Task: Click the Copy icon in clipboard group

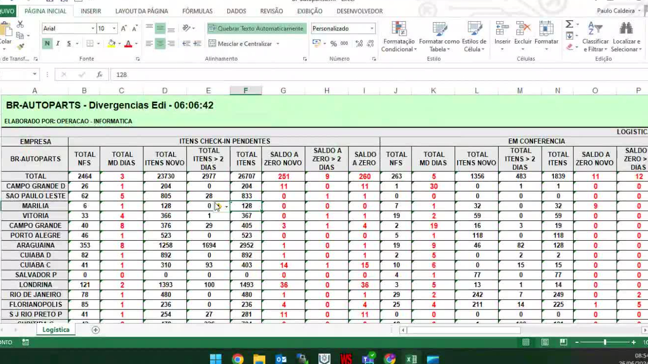Action: point(20,35)
